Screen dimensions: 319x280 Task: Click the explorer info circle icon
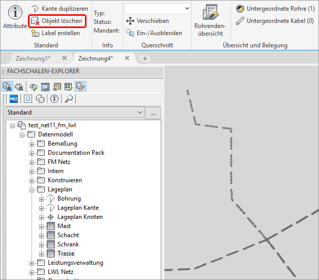(x=54, y=99)
